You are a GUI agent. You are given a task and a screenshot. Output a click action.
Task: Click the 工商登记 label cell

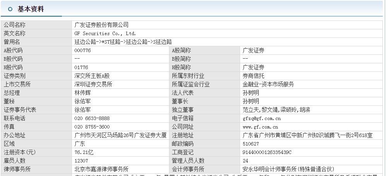point(205,152)
